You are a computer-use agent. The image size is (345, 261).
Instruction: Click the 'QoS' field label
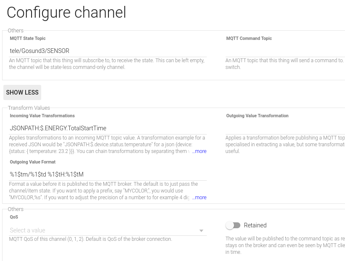14,217
